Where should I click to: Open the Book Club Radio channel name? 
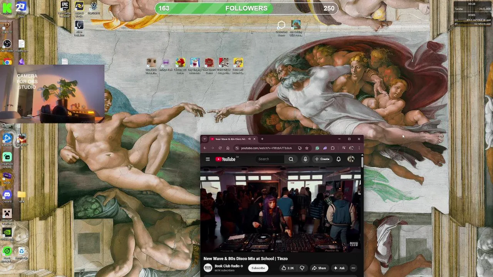pyautogui.click(x=227, y=266)
